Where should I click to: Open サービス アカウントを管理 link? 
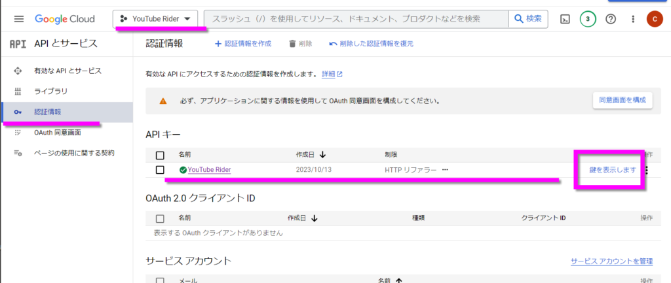(x=612, y=261)
